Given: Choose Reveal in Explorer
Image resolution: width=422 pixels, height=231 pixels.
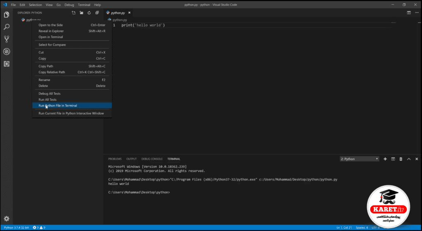Looking at the screenshot, I should [72, 31].
